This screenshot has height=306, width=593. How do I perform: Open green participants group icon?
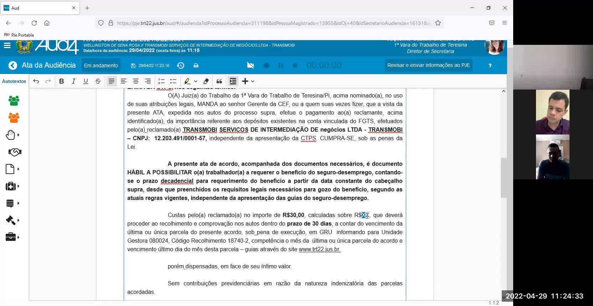point(14,101)
